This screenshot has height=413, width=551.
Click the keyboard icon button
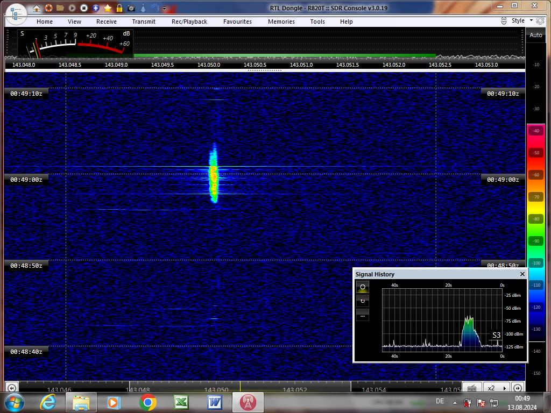[x=472, y=388]
